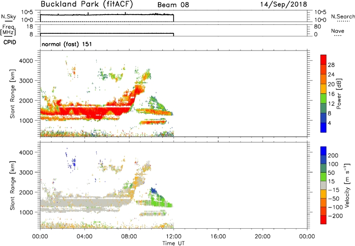Click the -50 tick on velocity colorbar
The width and height of the screenshot is (355, 246).
(334, 198)
